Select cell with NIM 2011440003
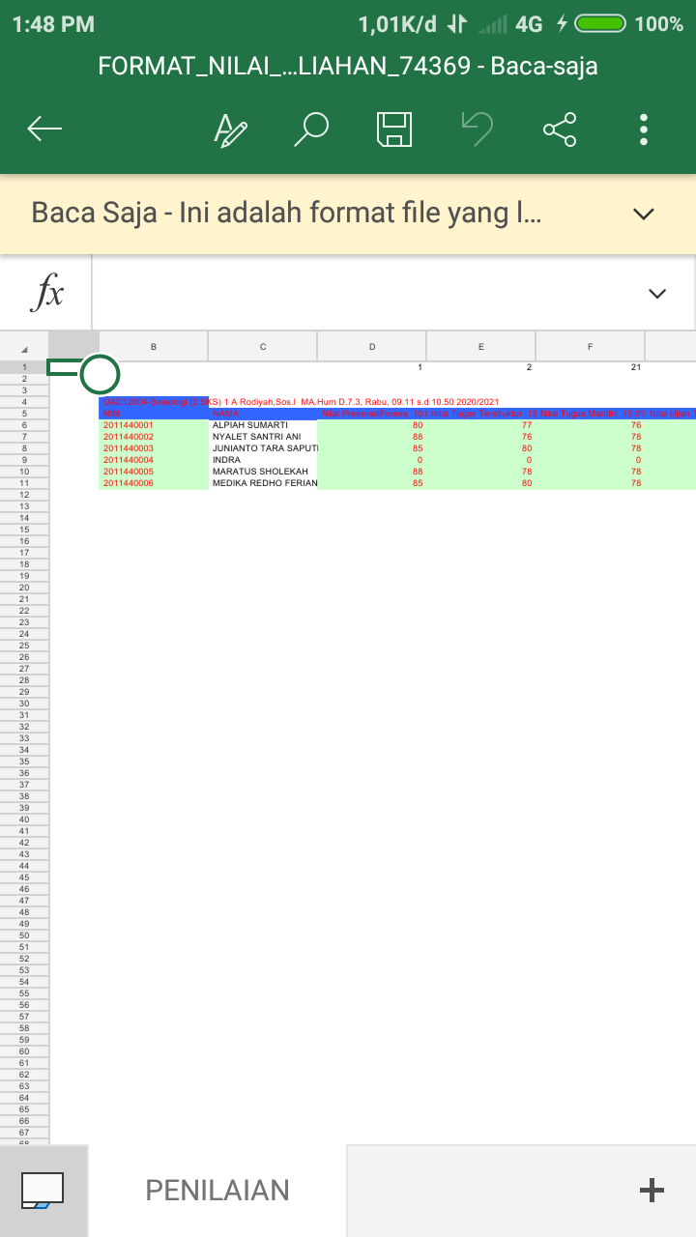Viewport: 696px width, 1237px height. pyautogui.click(x=154, y=448)
